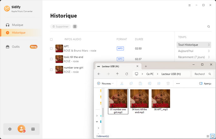Refresh the Explorer folder view
Viewport: 216px width, 139px height.
[x=127, y=74]
